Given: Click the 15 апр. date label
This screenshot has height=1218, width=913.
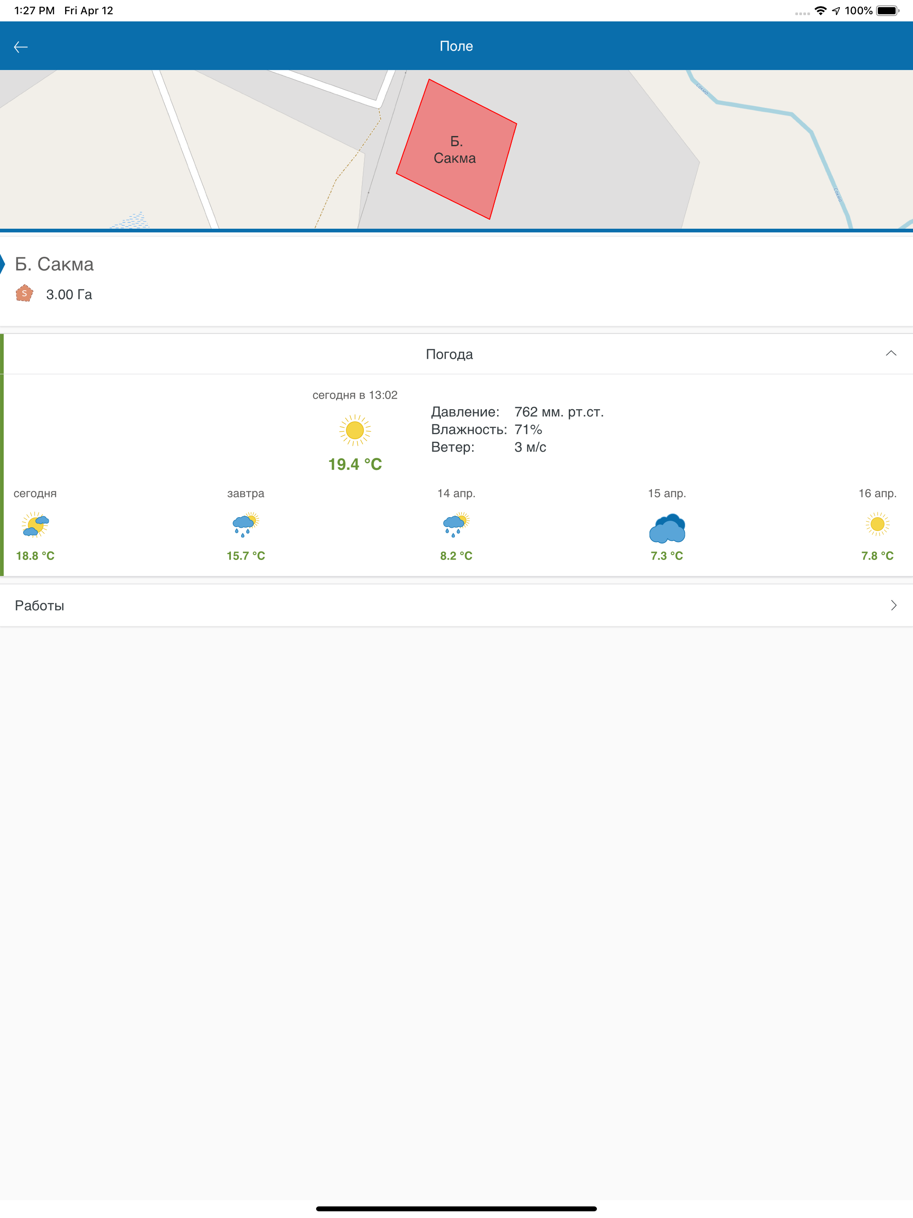Looking at the screenshot, I should click(667, 494).
